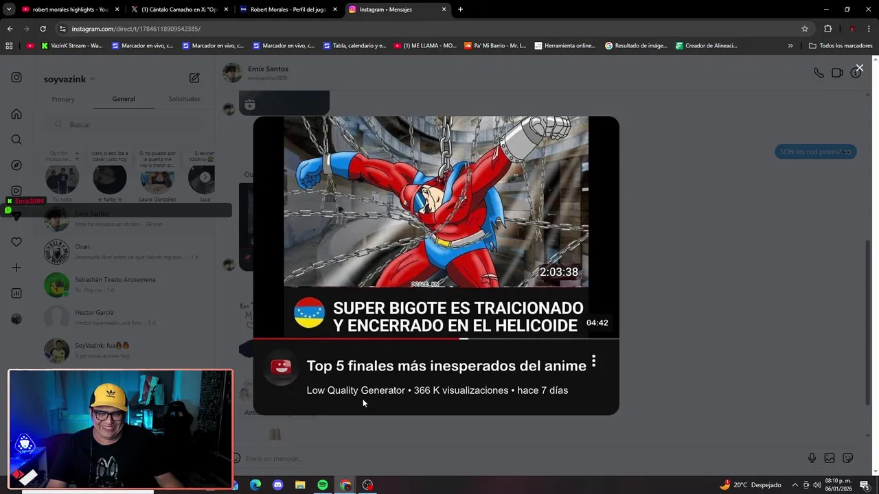Seek on the red video progress bar
Screen dimensions: 879x494
tap(436, 338)
